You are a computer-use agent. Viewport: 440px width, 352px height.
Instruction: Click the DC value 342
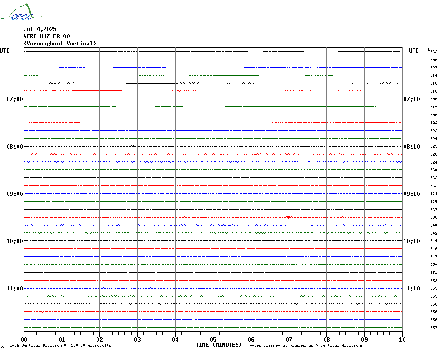pos(434,233)
